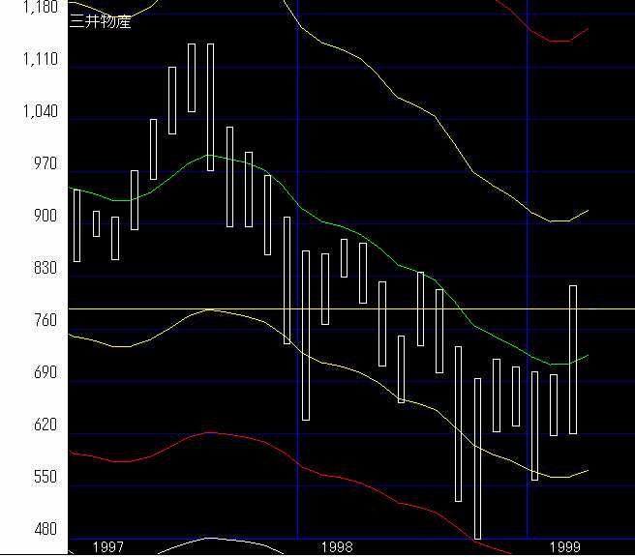Click the 1999 year label on time axis
Screen dimensions: 635x557
point(564,546)
